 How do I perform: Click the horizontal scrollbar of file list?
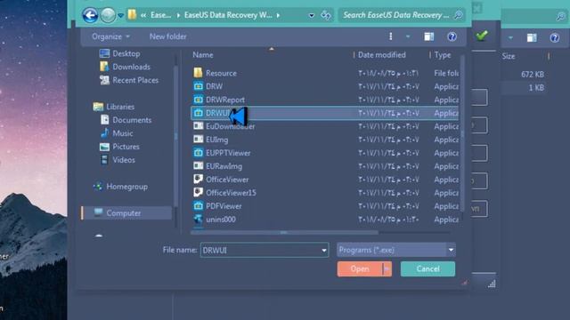coord(284,233)
